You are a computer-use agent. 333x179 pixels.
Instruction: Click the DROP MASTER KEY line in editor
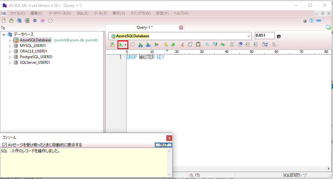coord(145,57)
